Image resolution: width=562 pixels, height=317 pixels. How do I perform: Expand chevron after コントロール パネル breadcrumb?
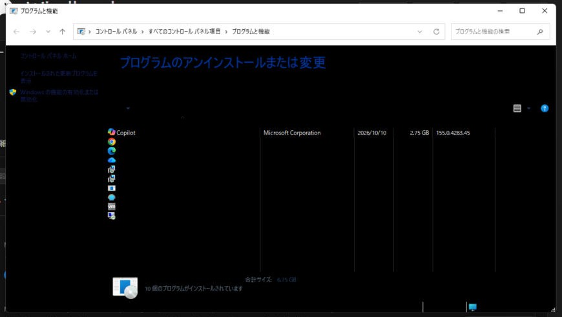tap(142, 32)
